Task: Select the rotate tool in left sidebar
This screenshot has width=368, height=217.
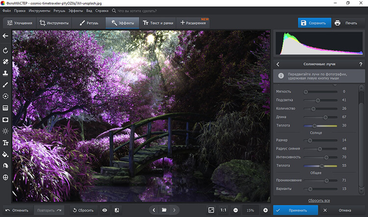Action: point(5,50)
